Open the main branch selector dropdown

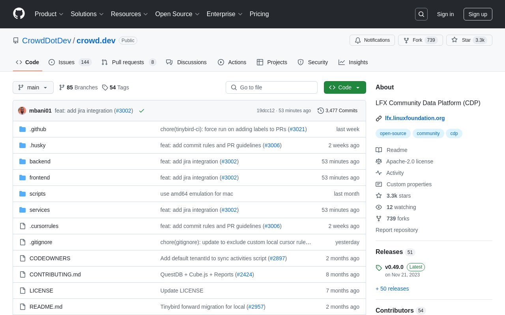tap(33, 87)
